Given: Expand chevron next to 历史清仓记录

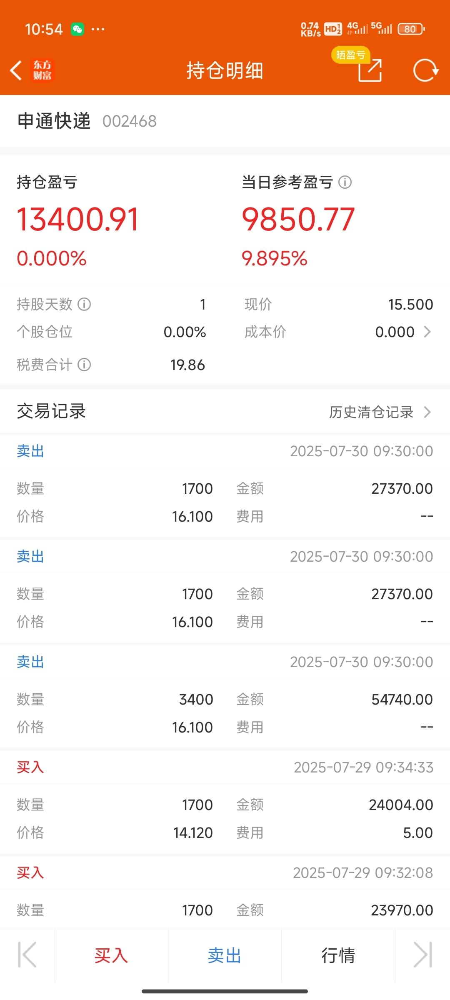Looking at the screenshot, I should point(427,412).
